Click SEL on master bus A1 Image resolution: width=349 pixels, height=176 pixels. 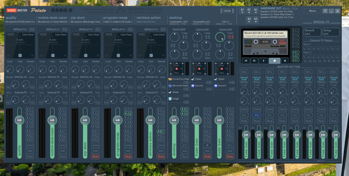pyautogui.click(x=244, y=72)
